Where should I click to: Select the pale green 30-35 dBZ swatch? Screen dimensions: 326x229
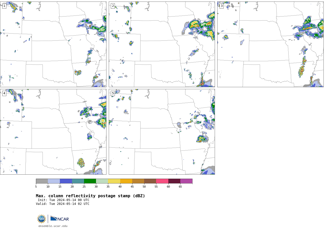tap(102, 181)
